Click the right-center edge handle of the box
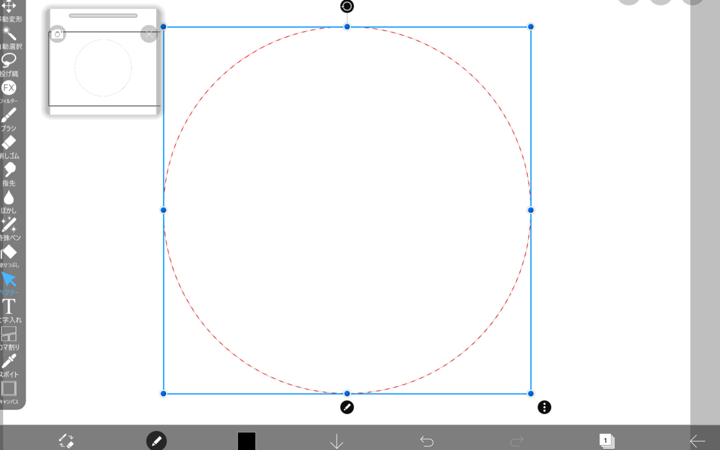The height and width of the screenshot is (450, 720). (530, 210)
